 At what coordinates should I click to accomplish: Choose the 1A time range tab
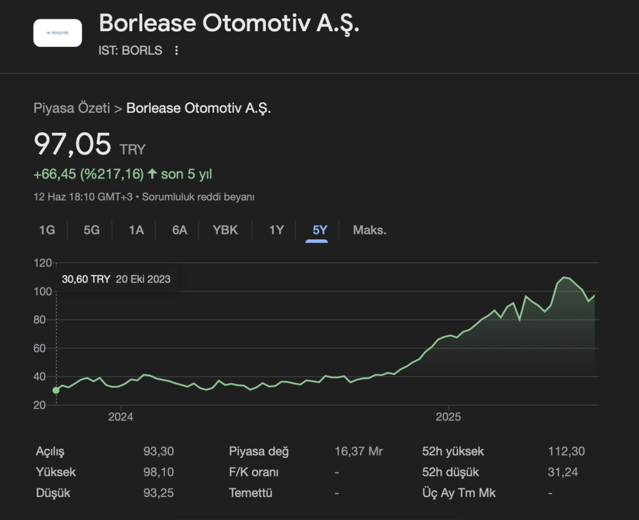pyautogui.click(x=136, y=230)
